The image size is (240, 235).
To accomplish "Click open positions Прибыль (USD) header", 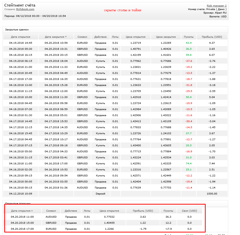I will [x=143, y=211].
